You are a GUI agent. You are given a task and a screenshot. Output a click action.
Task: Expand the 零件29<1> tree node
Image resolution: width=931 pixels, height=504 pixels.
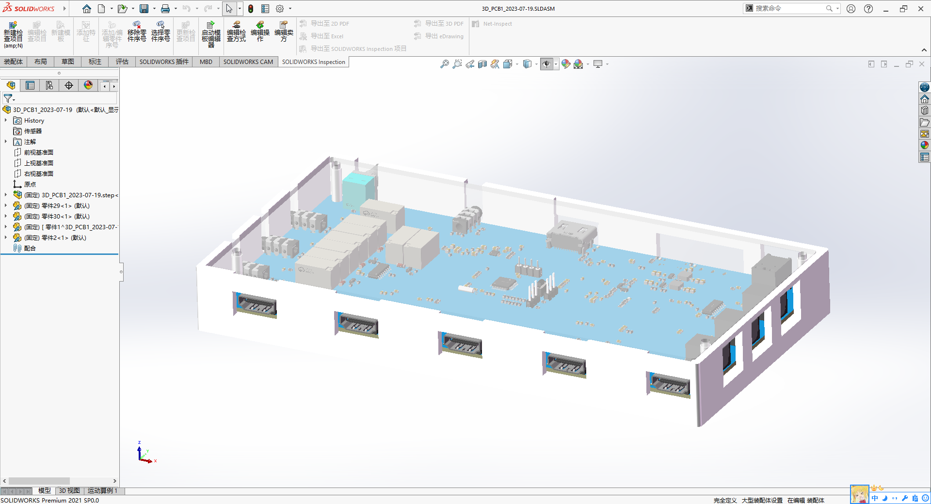[x=6, y=205]
